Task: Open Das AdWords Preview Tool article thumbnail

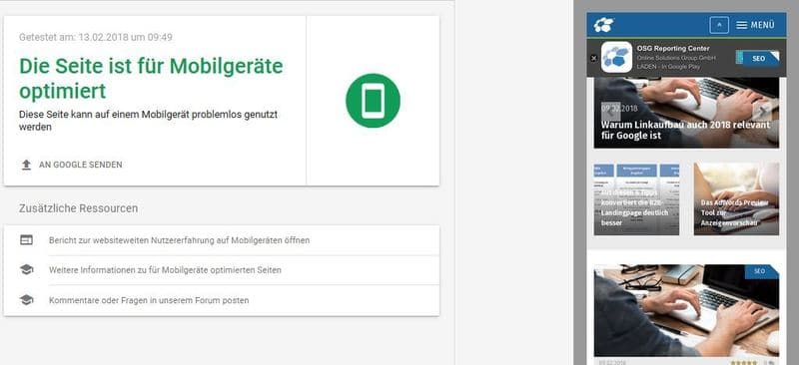Action: 736,199
